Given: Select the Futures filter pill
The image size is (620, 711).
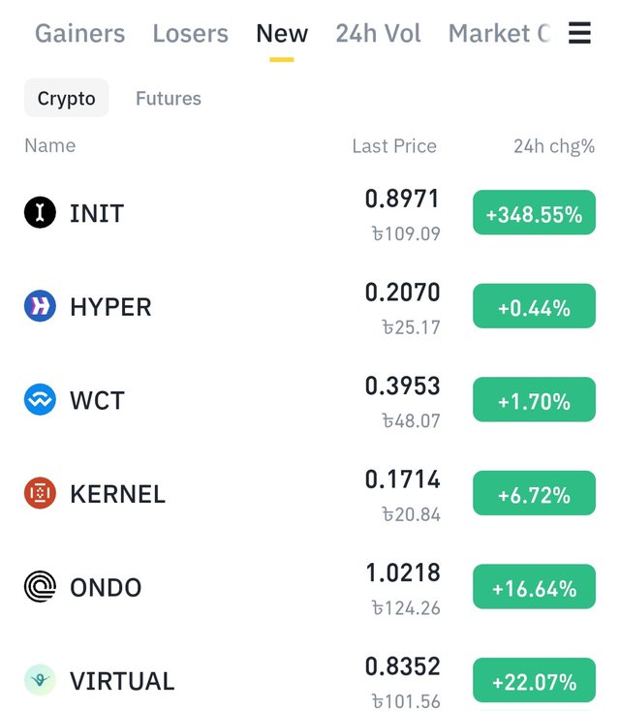Looking at the screenshot, I should [169, 99].
